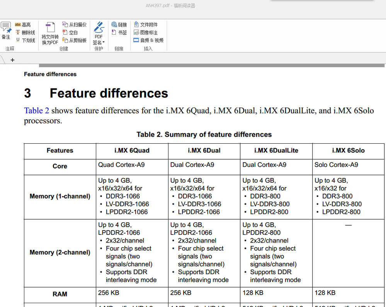
Task: Open a new tab with plus button
Action: [12, 60]
